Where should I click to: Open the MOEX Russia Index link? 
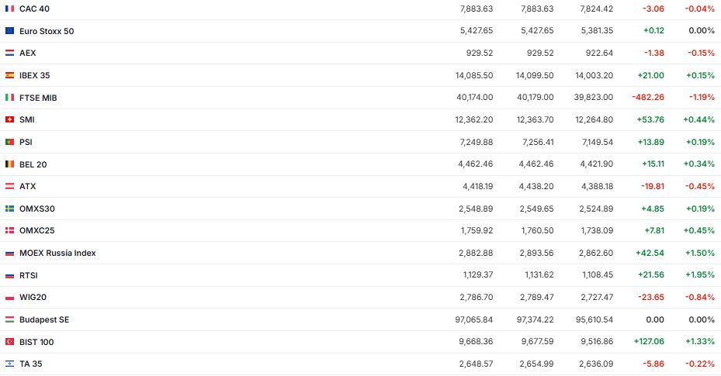(57, 253)
